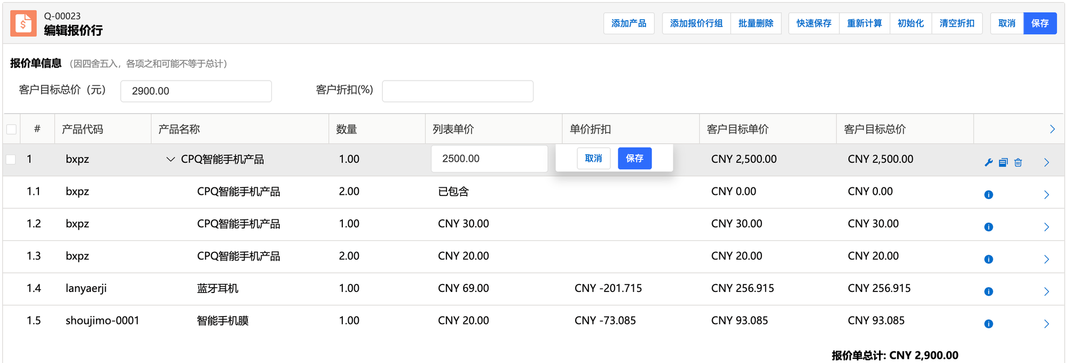
Task: Collapse the CPQ智能手机产品 bundle row
Action: coord(170,159)
